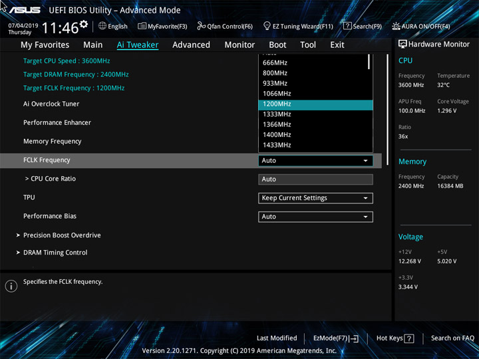The image size is (479, 359).
Task: Click the Memory Capacity 16384 MB value
Action: tap(450, 186)
